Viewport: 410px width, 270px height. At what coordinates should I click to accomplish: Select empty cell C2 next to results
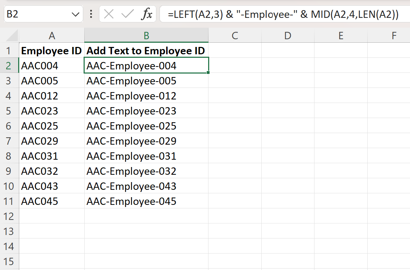tap(235, 65)
